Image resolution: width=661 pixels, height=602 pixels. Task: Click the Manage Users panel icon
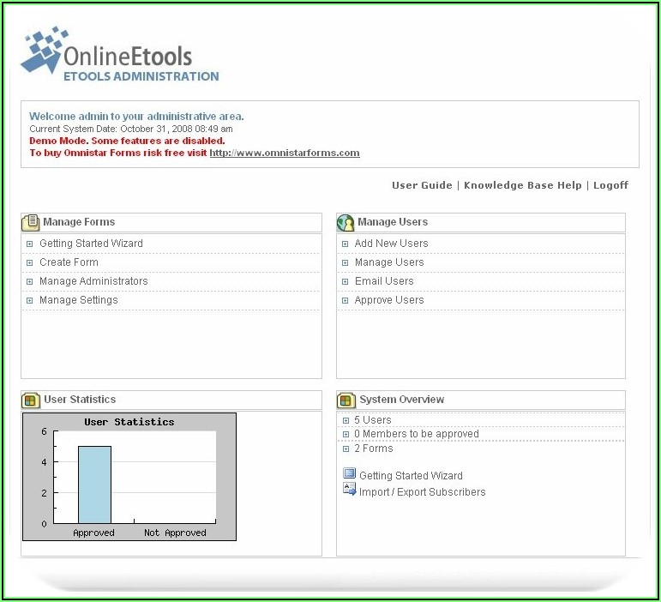[x=346, y=223]
